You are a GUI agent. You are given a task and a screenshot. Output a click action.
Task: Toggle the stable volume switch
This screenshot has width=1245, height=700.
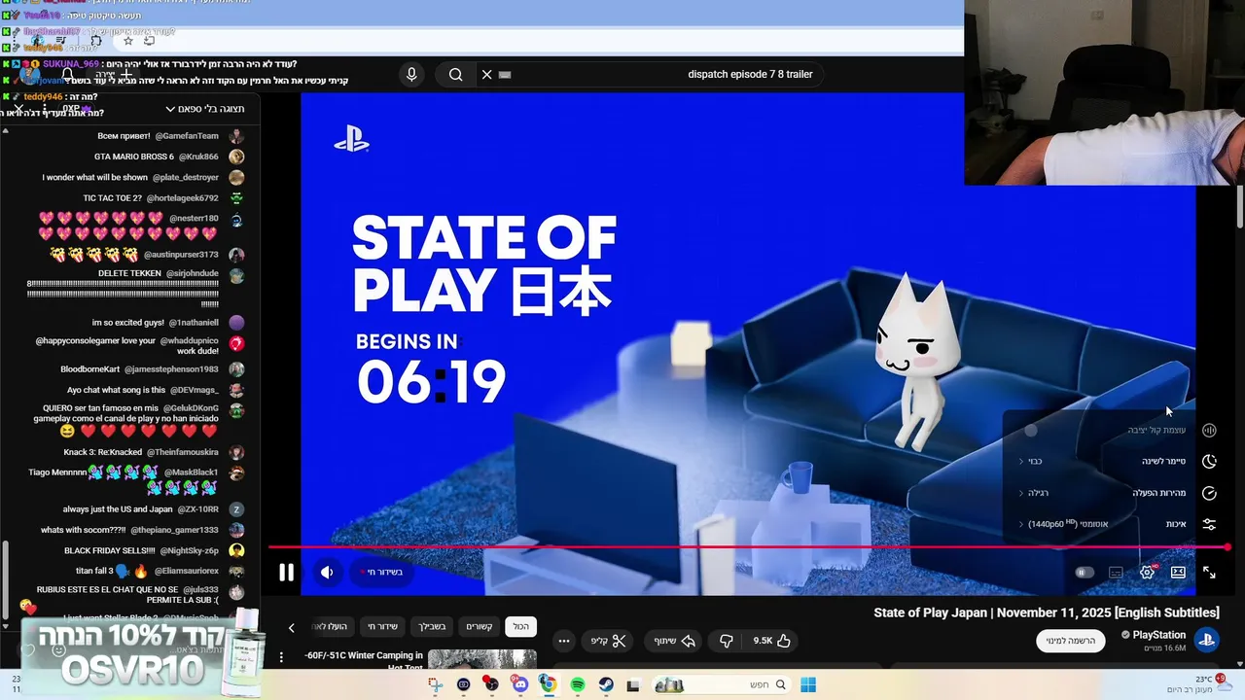(x=1031, y=430)
